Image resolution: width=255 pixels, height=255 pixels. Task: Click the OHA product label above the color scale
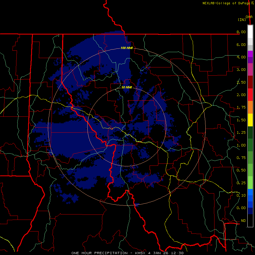pyautogui.click(x=249, y=17)
